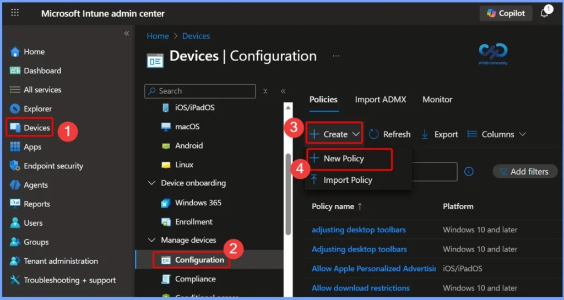Click the devices menu scrollbar up arrow
The image size is (564, 300).
(288, 107)
